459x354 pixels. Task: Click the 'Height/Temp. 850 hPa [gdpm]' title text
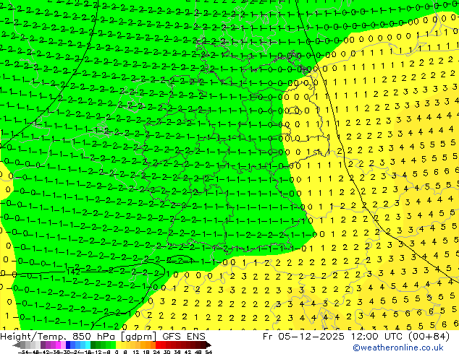tap(79, 337)
